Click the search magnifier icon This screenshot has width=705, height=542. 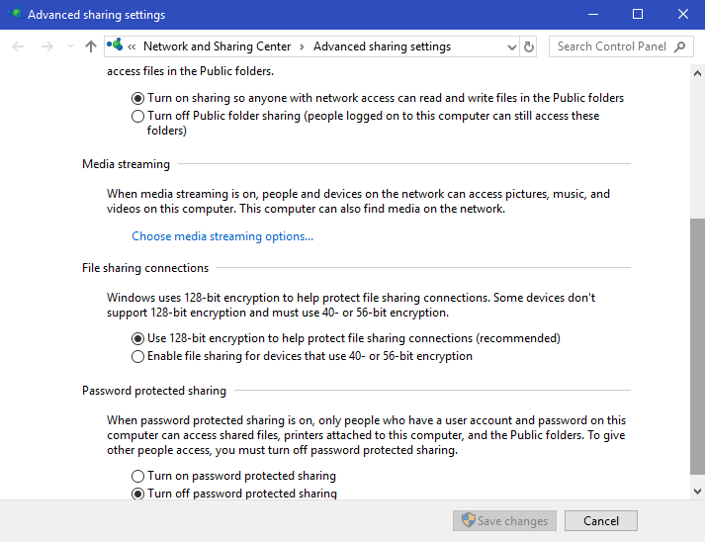coord(680,46)
